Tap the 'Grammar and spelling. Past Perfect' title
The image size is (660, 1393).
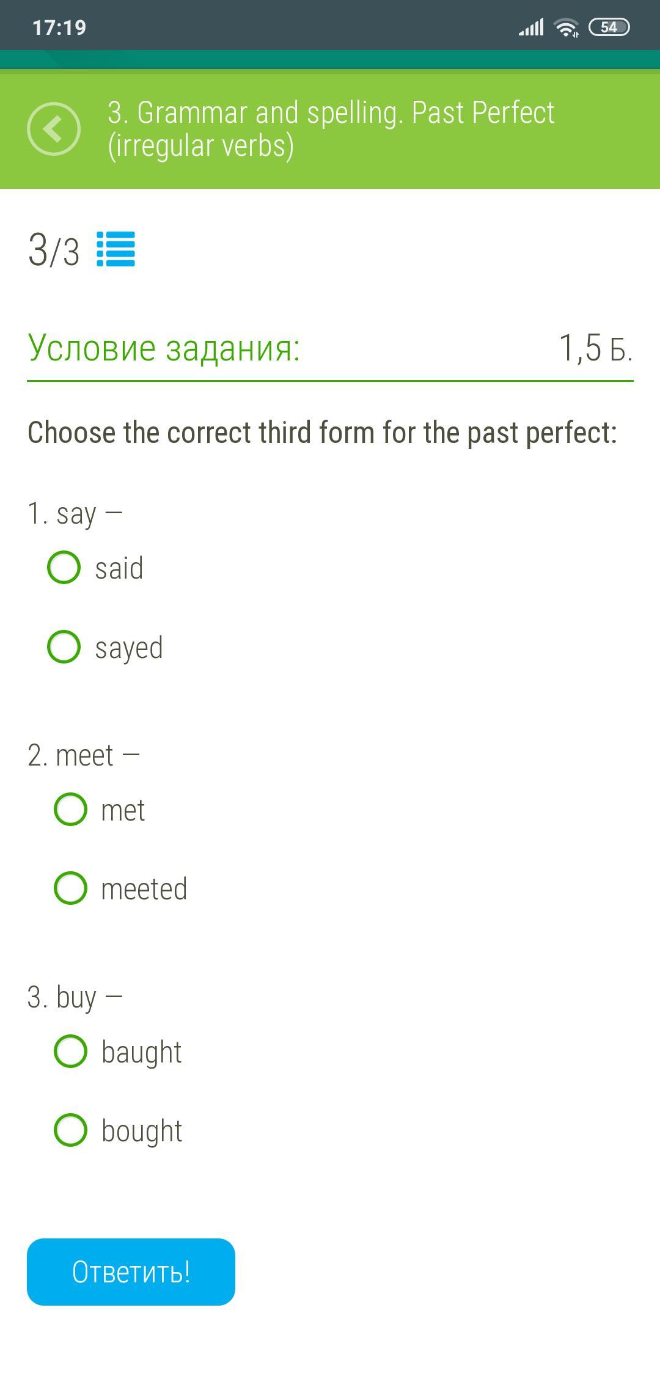pos(331,129)
